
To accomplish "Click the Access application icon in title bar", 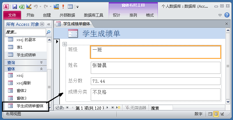I will tap(6, 6).
